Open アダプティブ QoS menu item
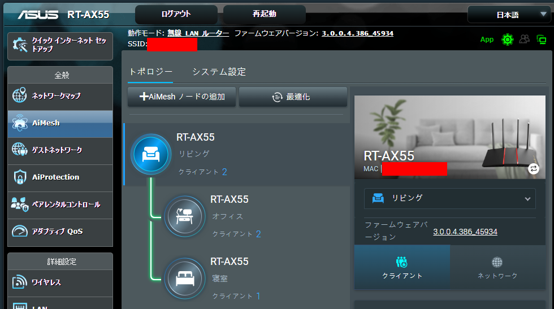The height and width of the screenshot is (309, 554). pos(60,232)
